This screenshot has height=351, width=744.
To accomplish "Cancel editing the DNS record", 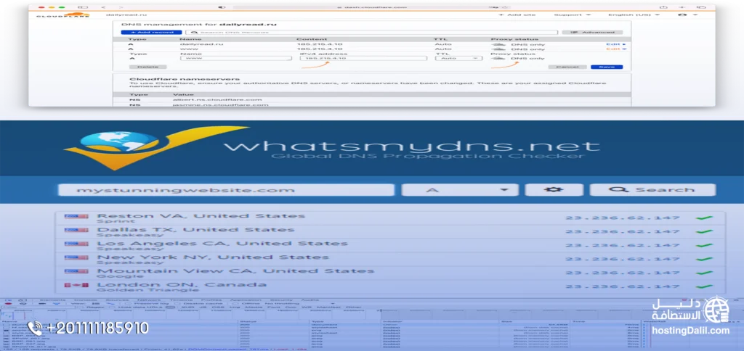I will tap(567, 67).
